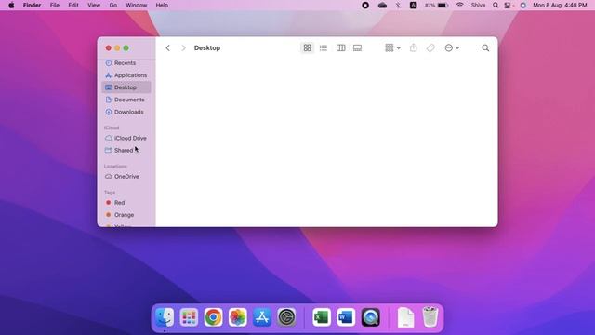
Task: Click the Siri icon
Action: [x=522, y=6]
